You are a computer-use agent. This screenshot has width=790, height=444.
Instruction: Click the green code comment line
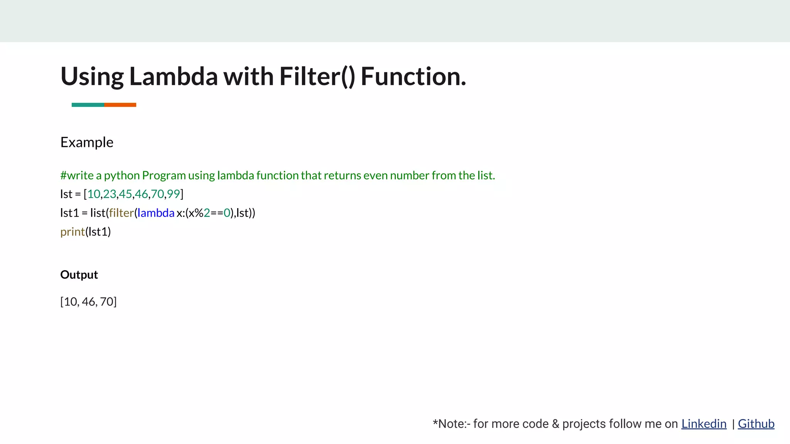click(x=277, y=175)
